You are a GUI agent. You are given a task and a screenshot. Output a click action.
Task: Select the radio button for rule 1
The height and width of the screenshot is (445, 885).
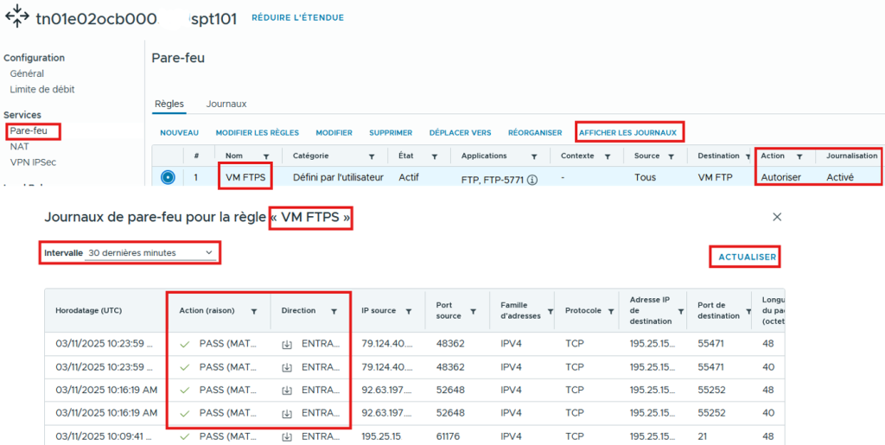coord(168,177)
